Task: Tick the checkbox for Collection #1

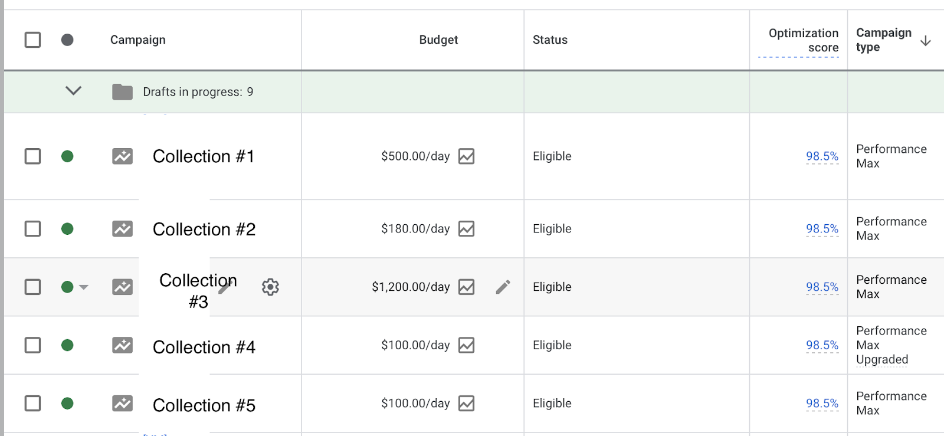Action: (33, 156)
